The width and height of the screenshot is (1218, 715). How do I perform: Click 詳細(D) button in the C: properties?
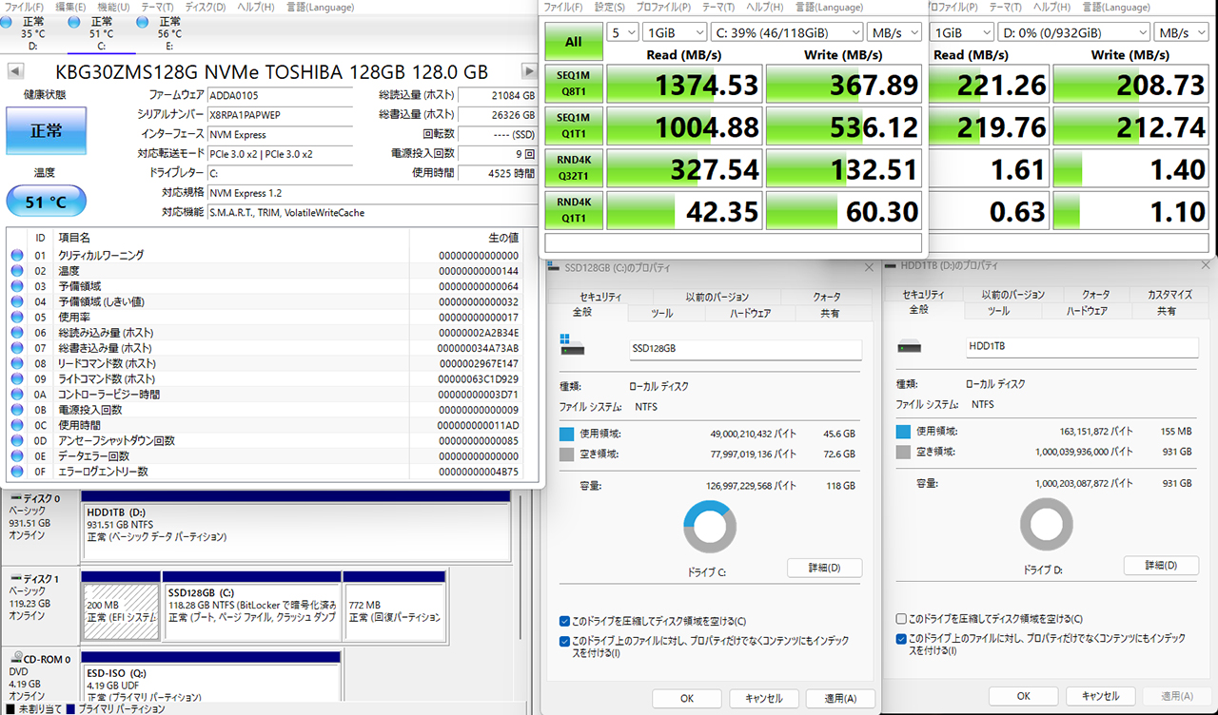[x=824, y=568]
